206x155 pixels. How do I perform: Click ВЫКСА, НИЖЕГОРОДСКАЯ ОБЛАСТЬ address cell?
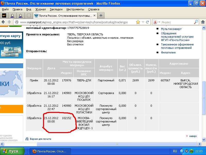186,84
